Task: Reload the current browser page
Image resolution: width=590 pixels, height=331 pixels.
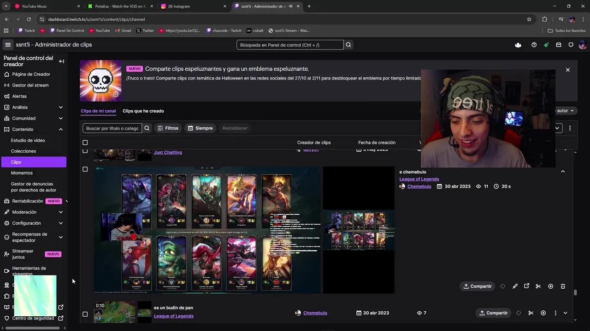Action: point(29,19)
